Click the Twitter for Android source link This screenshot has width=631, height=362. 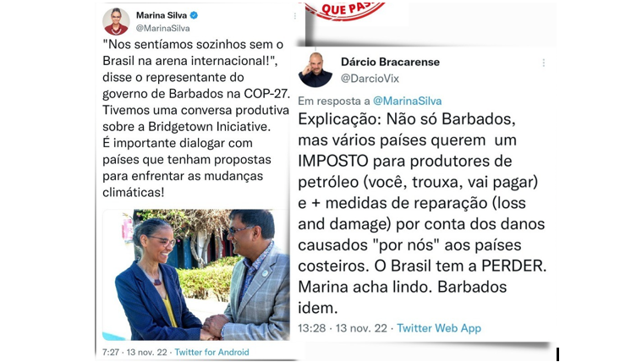211,353
